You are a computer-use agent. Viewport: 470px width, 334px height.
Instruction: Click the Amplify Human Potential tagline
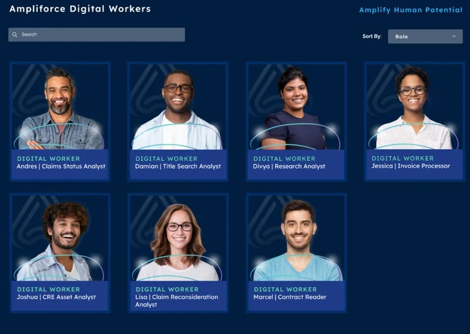(411, 10)
